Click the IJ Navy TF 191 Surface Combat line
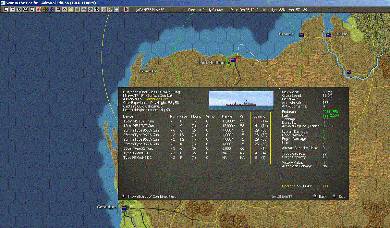The width and height of the screenshot is (390, 228). (148, 95)
